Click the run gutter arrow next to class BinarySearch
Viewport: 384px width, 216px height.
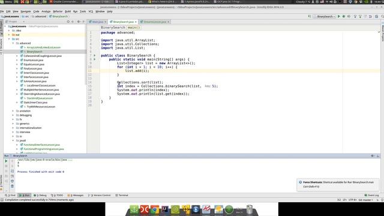click(95, 55)
